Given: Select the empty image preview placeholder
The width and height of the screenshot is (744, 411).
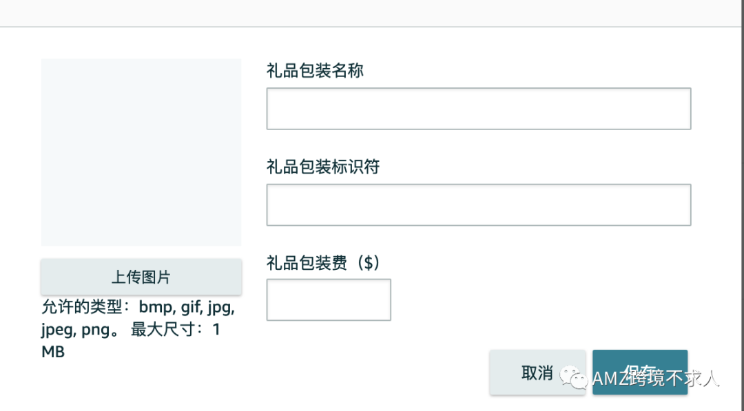Looking at the screenshot, I should (x=141, y=151).
